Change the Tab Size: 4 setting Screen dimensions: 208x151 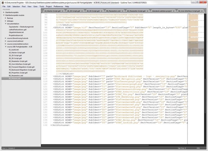(x=181, y=148)
